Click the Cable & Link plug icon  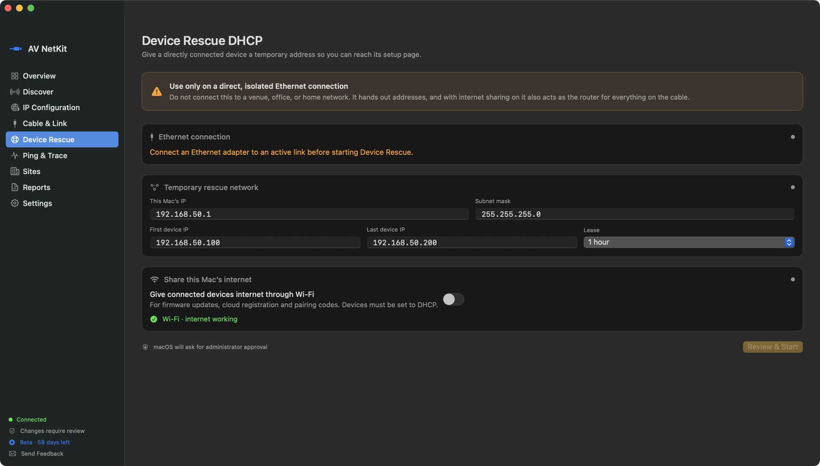point(15,123)
